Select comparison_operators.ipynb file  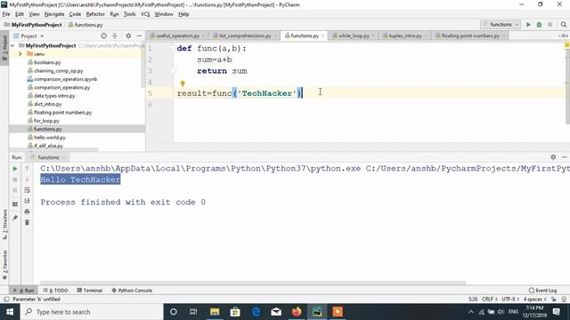point(65,79)
